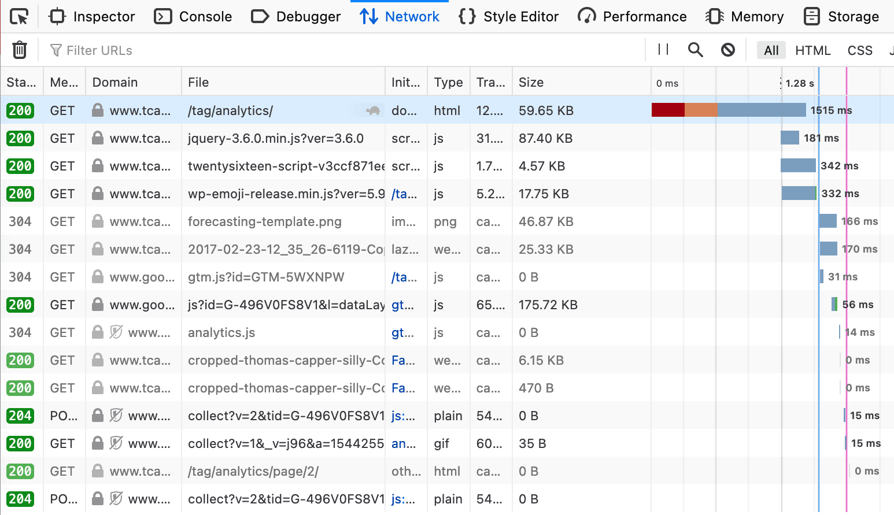The image size is (894, 515).
Task: Open the request blocking panel via the slash icon
Action: [727, 50]
